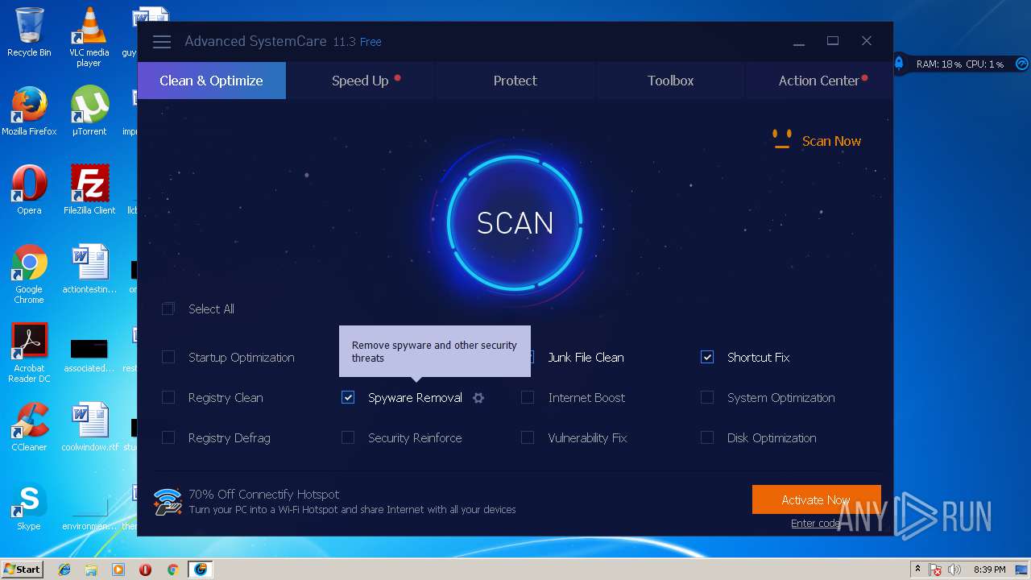
Task: Click the smiley face next to Scan Now
Action: (x=781, y=139)
